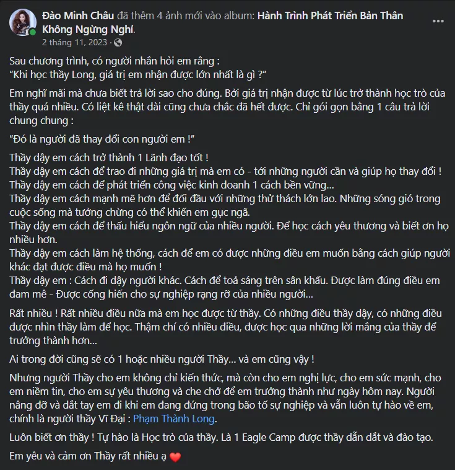
Task: Click the green online status dot
Action: [x=33, y=33]
